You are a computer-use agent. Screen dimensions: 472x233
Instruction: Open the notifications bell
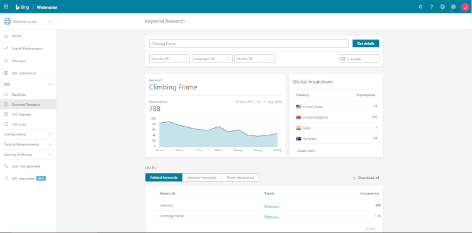421,7
